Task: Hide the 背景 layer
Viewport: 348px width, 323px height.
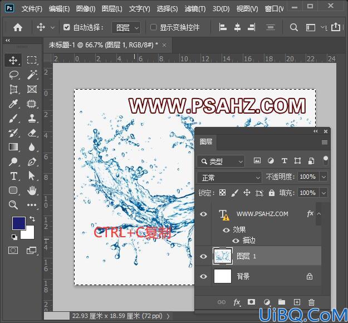Action: (204, 276)
